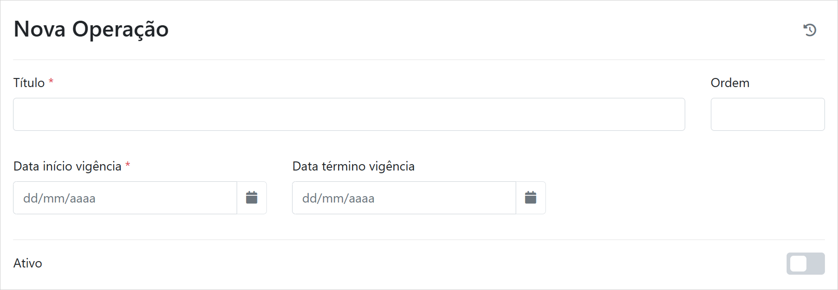Click the Data início vigência label

click(x=68, y=166)
